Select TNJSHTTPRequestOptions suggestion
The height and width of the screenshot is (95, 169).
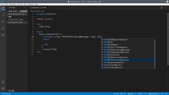pos(128,52)
